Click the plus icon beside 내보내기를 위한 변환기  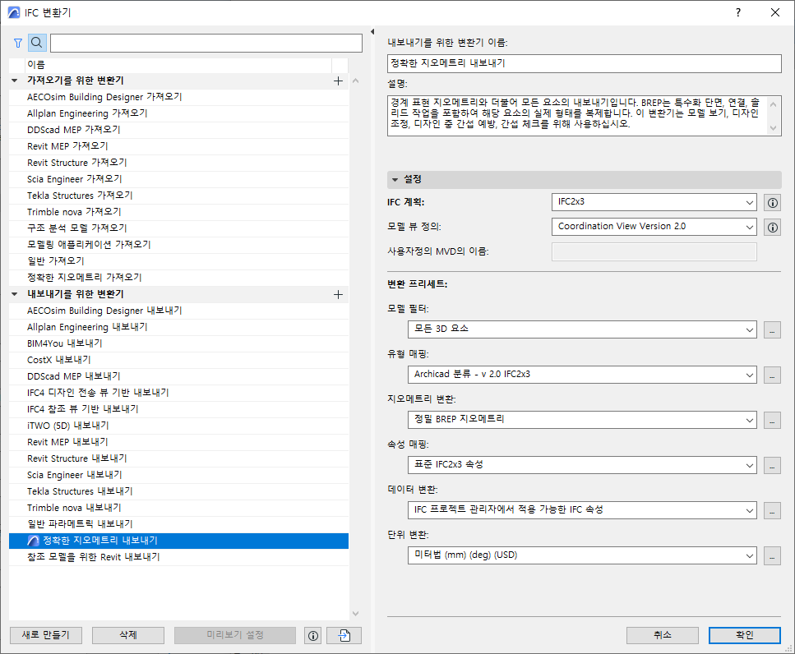coord(338,293)
